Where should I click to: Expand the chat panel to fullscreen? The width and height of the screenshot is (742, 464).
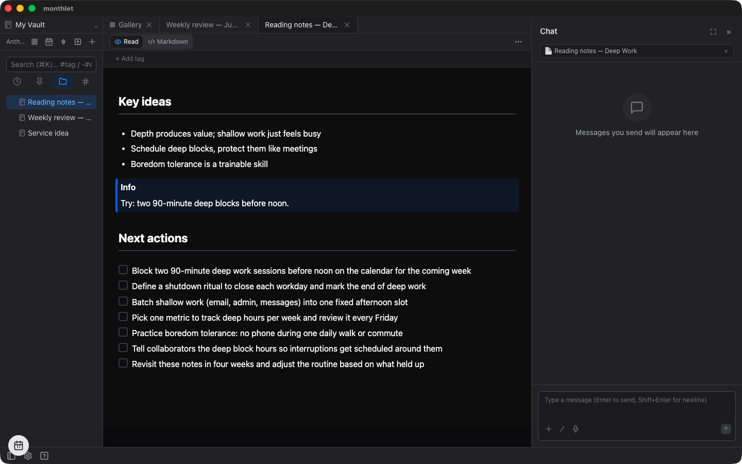click(x=713, y=32)
